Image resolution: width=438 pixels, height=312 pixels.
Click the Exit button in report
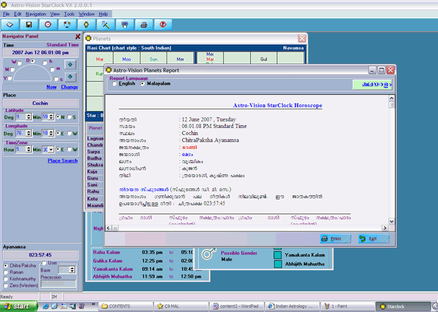[374, 239]
